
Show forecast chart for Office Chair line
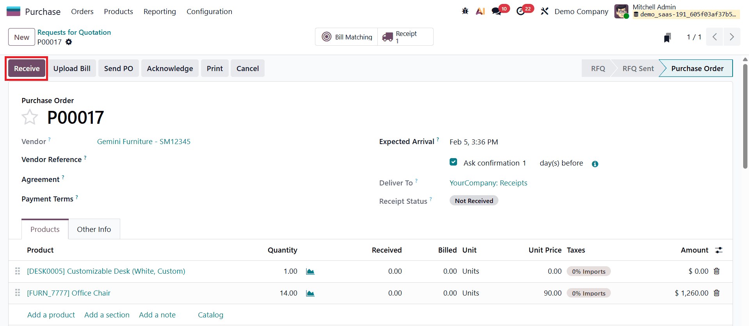point(310,293)
